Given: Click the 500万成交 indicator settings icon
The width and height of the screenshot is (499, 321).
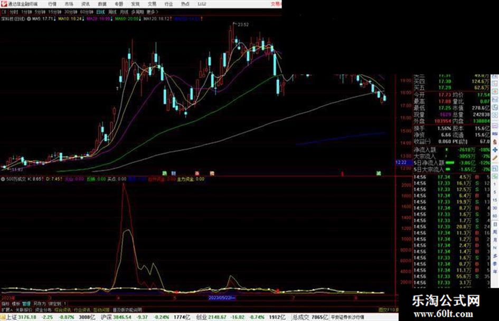Looking at the screenshot, I should pyautogui.click(x=3, y=179).
